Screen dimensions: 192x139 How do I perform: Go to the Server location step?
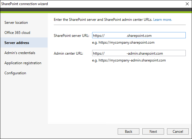click(x=16, y=23)
